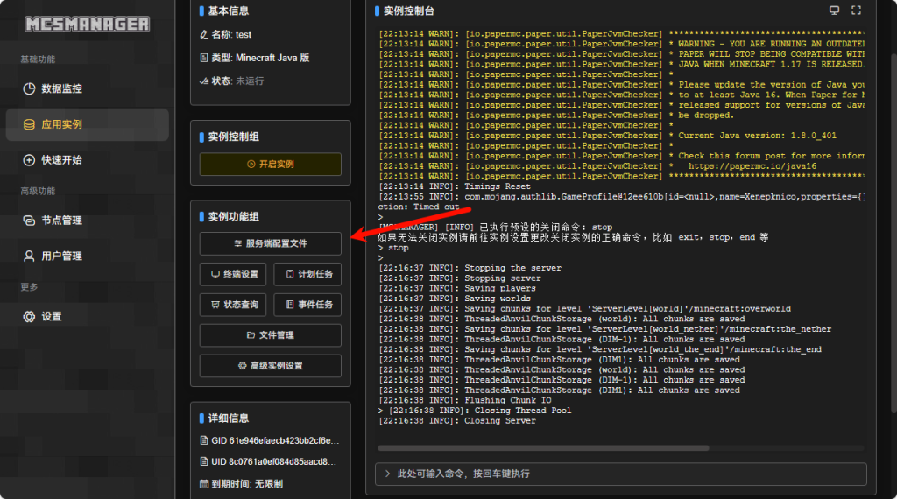Open 数据监控 in the sidebar
The image size is (897, 499).
87,88
